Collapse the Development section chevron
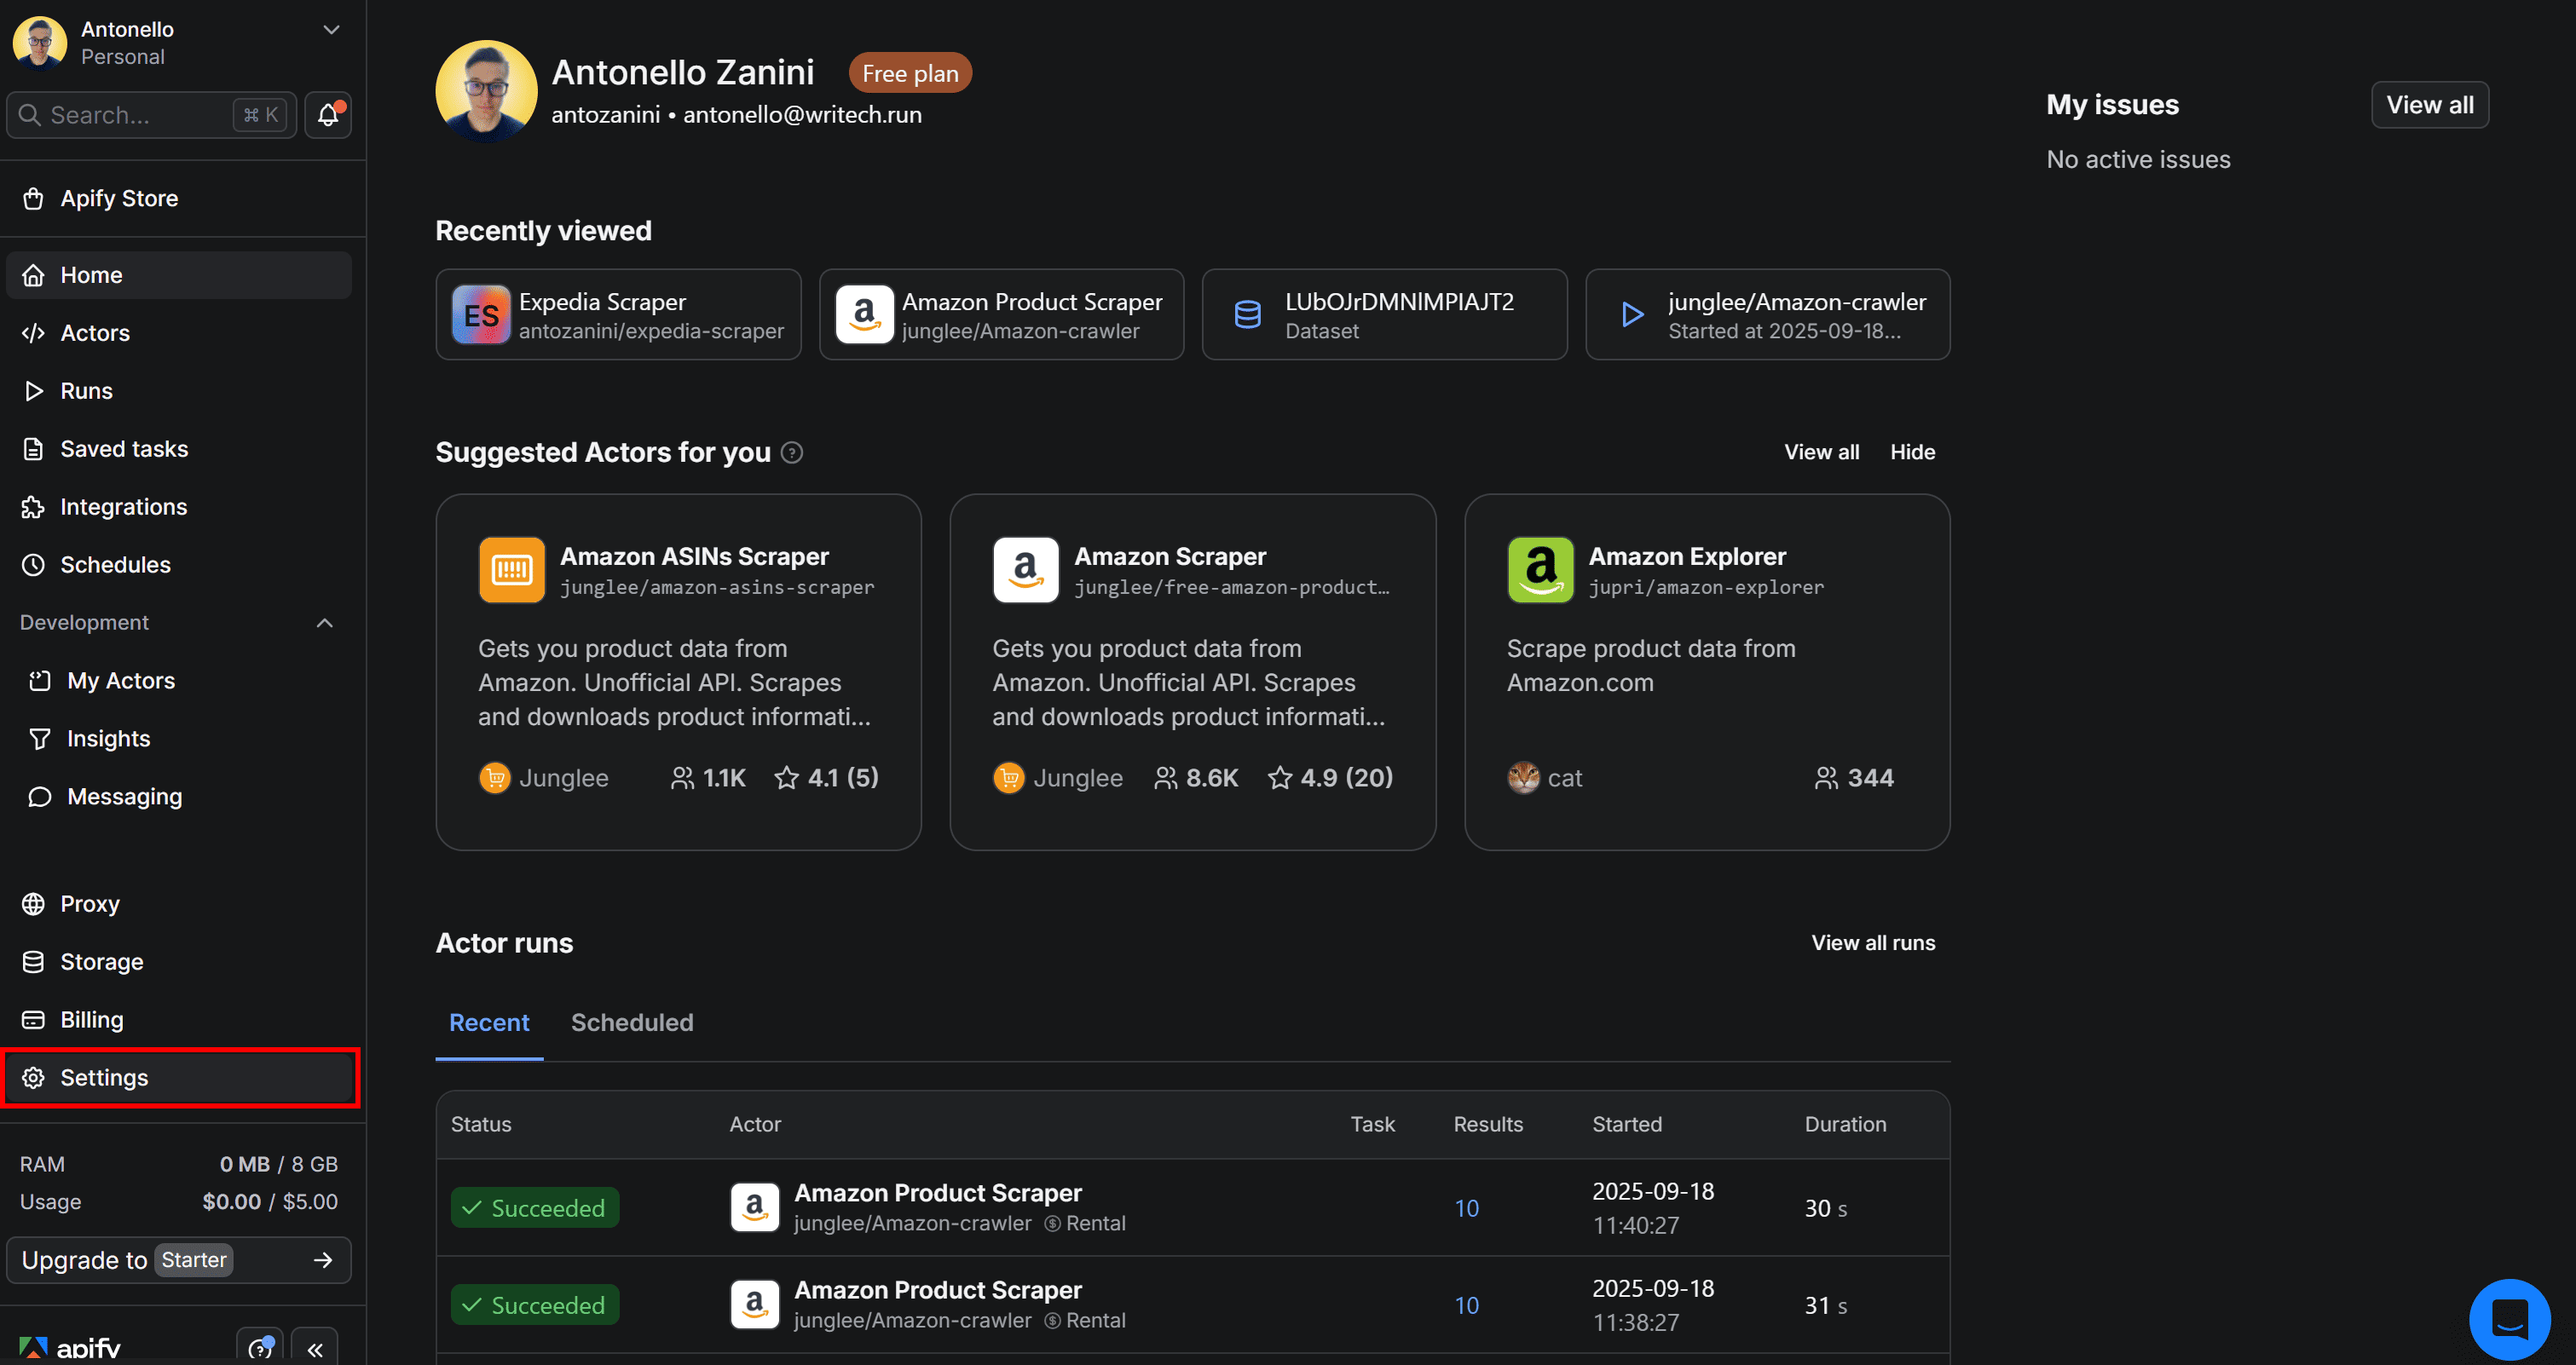This screenshot has width=2576, height=1365. (325, 623)
